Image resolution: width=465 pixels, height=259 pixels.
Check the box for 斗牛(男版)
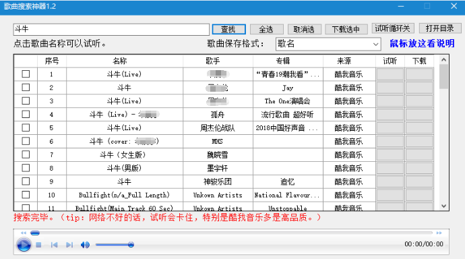(x=26, y=168)
